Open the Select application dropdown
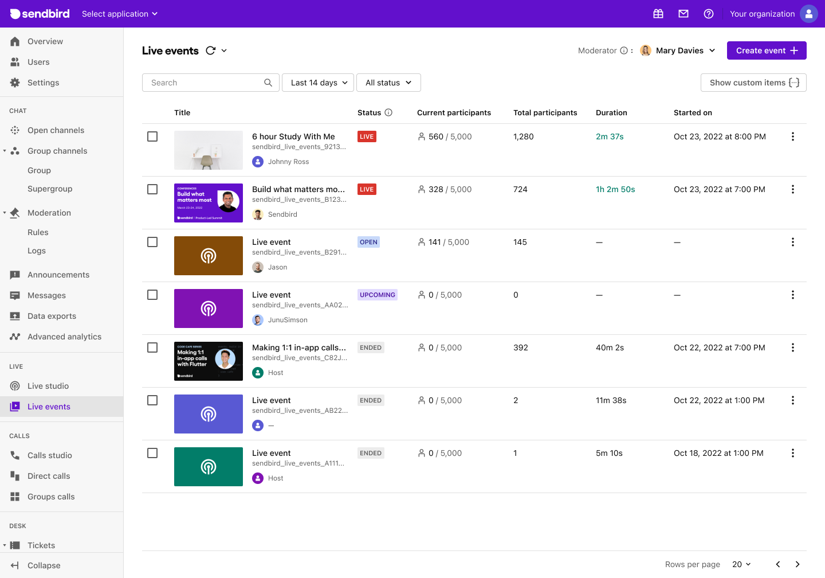This screenshot has width=825, height=578. pos(120,14)
